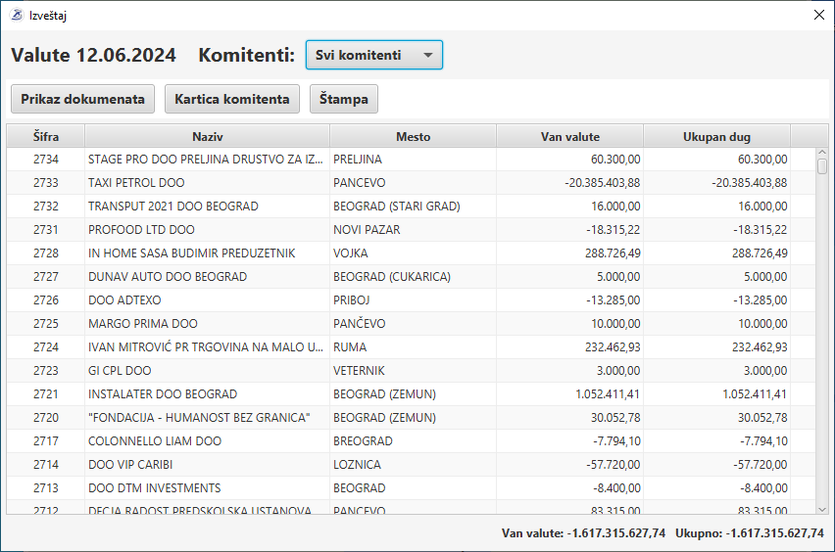This screenshot has height=552, width=835.
Task: Close the Izveštaj window
Action: point(819,15)
